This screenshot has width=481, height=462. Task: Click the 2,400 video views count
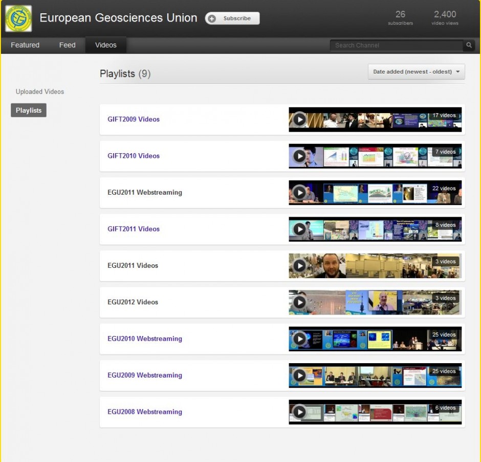click(445, 18)
